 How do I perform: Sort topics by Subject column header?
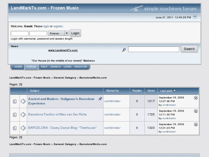pyautogui.click(x=34, y=91)
